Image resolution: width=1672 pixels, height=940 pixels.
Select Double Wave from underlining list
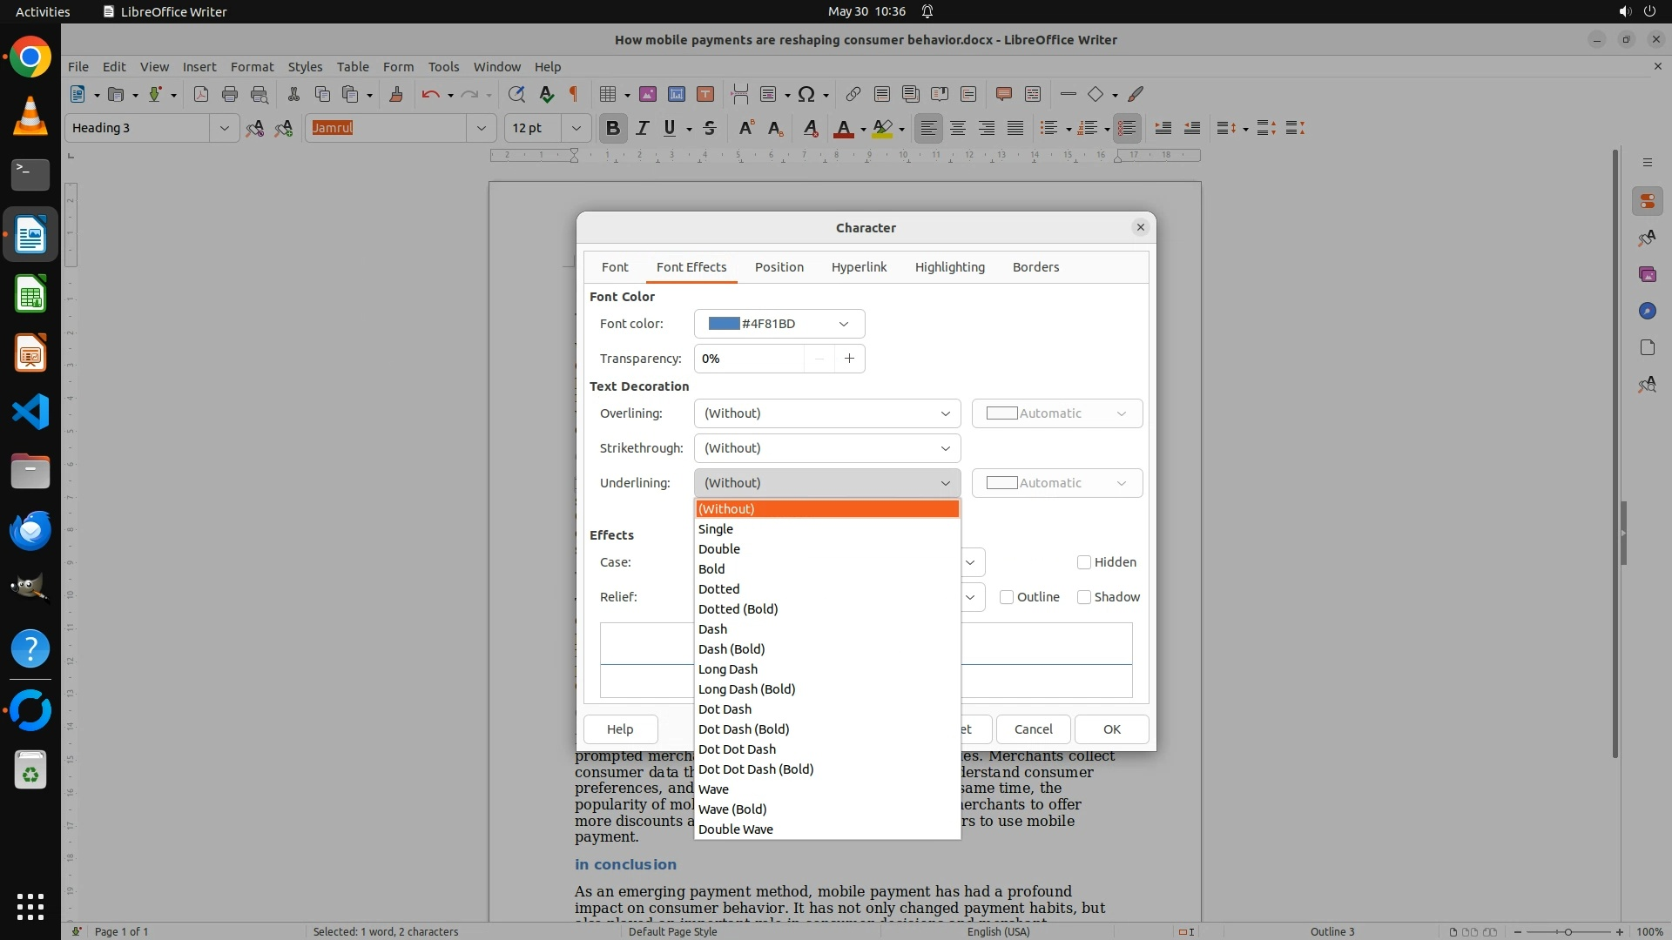[735, 829]
